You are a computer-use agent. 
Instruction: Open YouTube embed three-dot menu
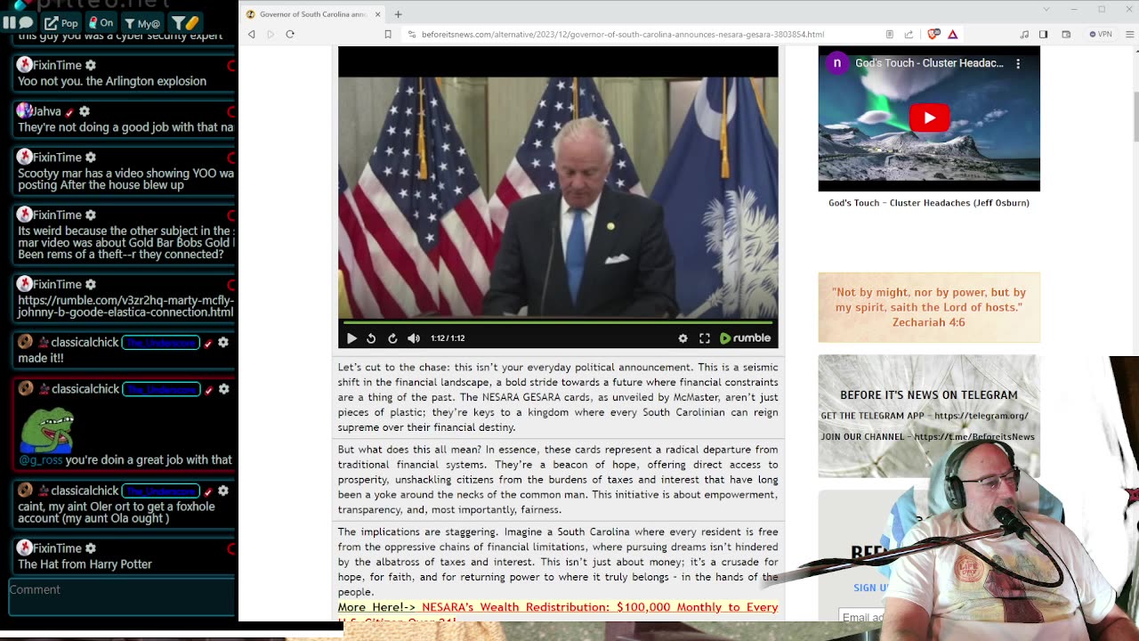tap(1018, 63)
